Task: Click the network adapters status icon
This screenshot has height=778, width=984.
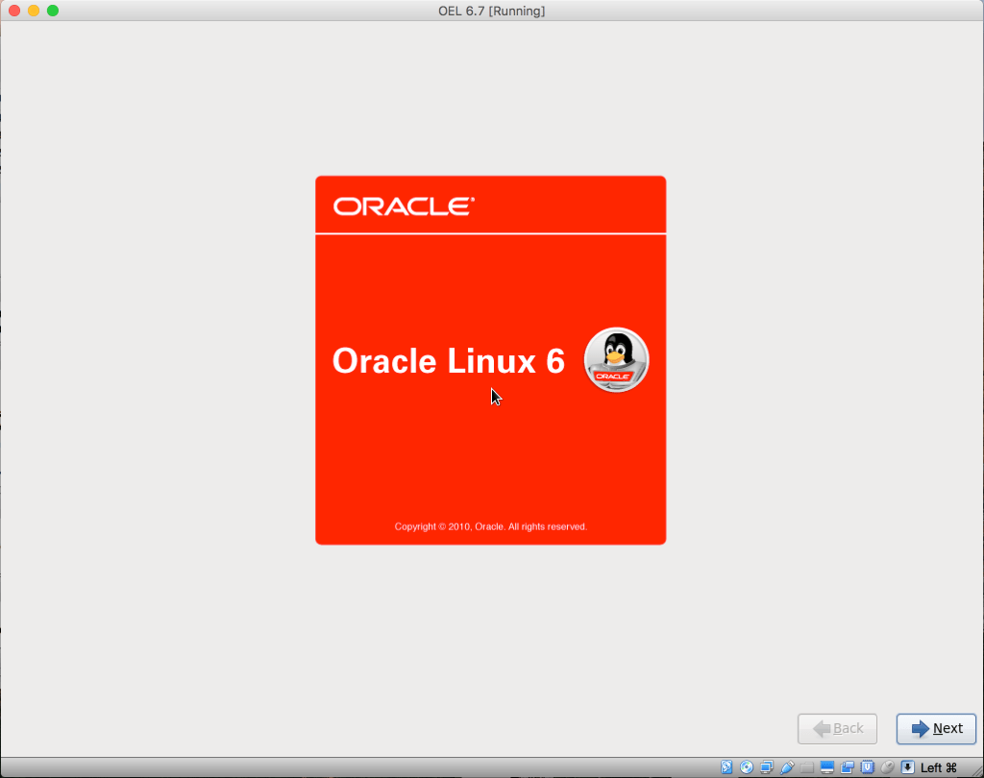Action: [x=767, y=767]
